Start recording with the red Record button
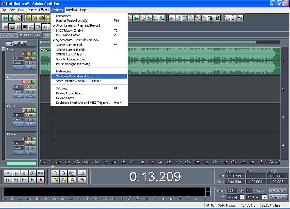Screen dimensions: 290x209 40,179
